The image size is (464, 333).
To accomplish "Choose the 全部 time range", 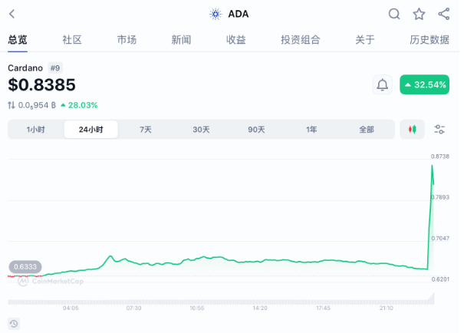I will pyautogui.click(x=367, y=130).
